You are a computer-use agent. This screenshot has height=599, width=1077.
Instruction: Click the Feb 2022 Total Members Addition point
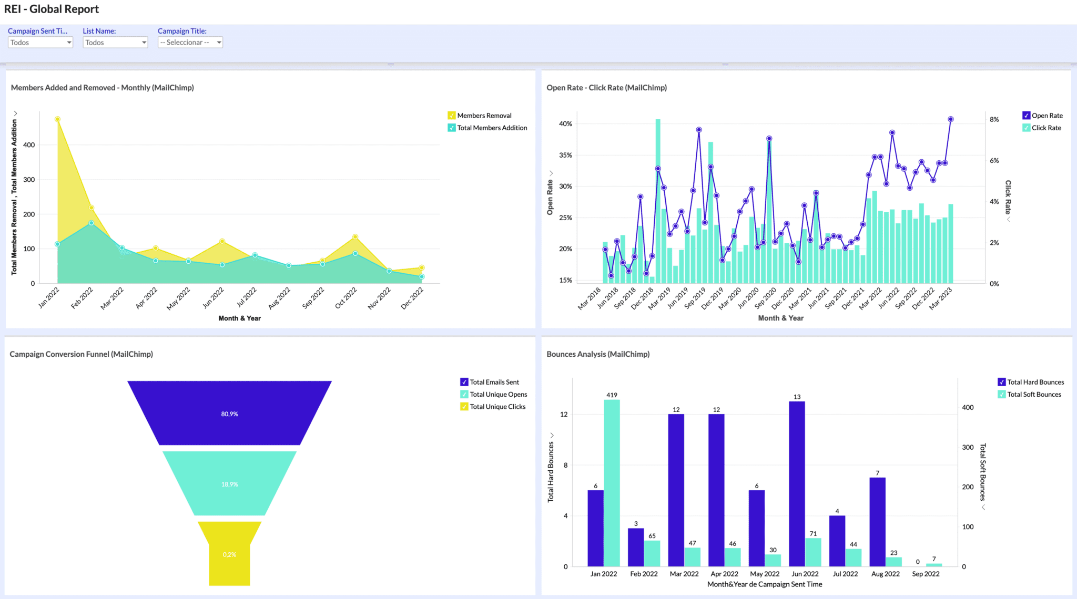click(92, 223)
